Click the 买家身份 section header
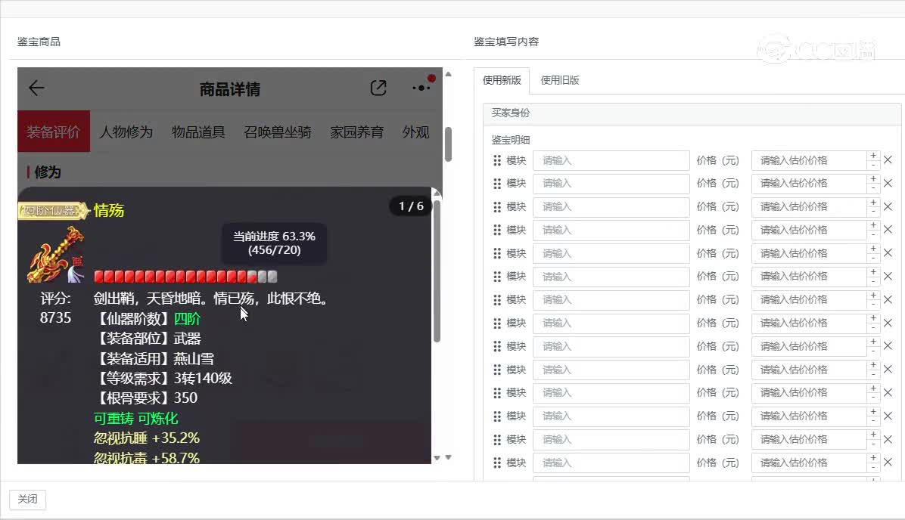The width and height of the screenshot is (905, 520). pos(692,113)
